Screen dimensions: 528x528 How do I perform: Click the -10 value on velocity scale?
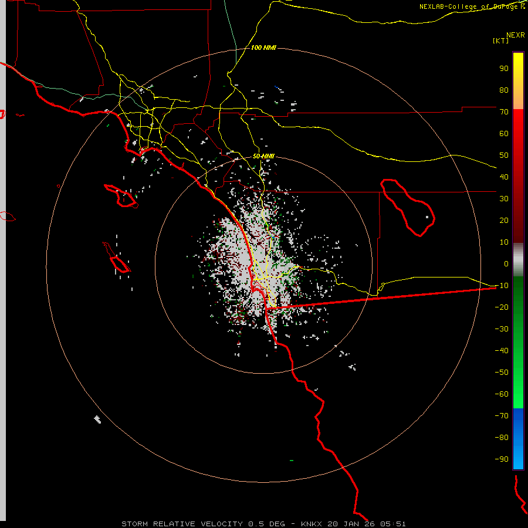coord(502,286)
